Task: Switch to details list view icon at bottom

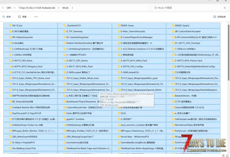Action: [223, 156]
